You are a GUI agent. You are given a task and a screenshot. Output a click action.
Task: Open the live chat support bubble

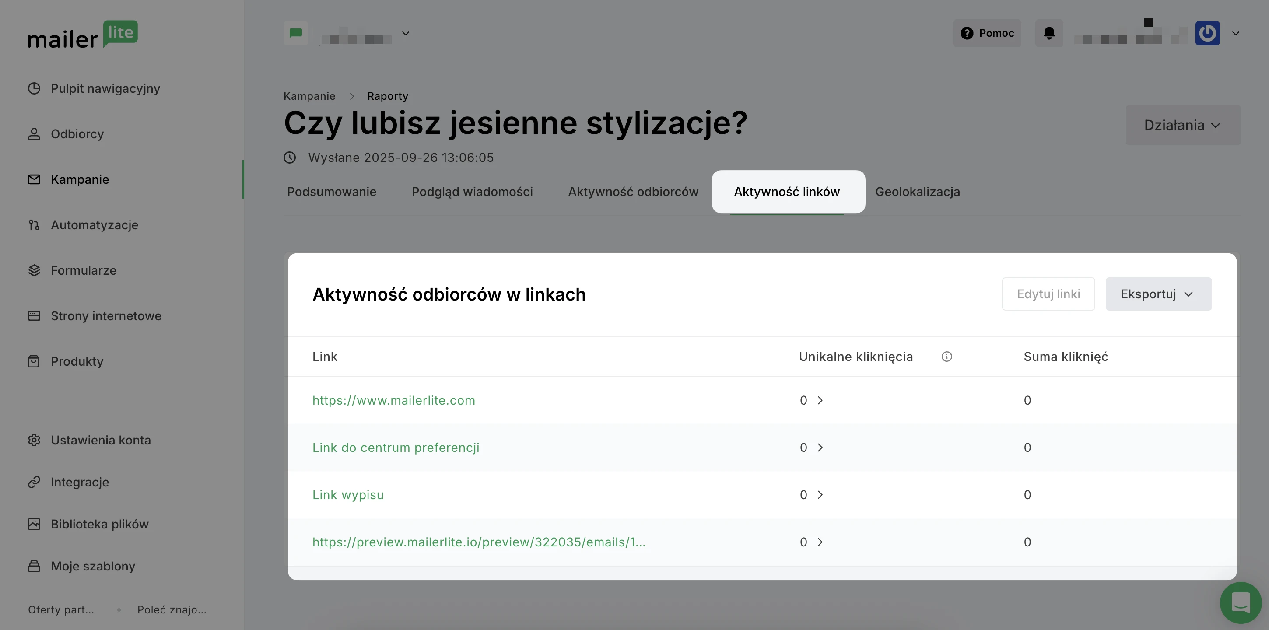pos(1240,602)
